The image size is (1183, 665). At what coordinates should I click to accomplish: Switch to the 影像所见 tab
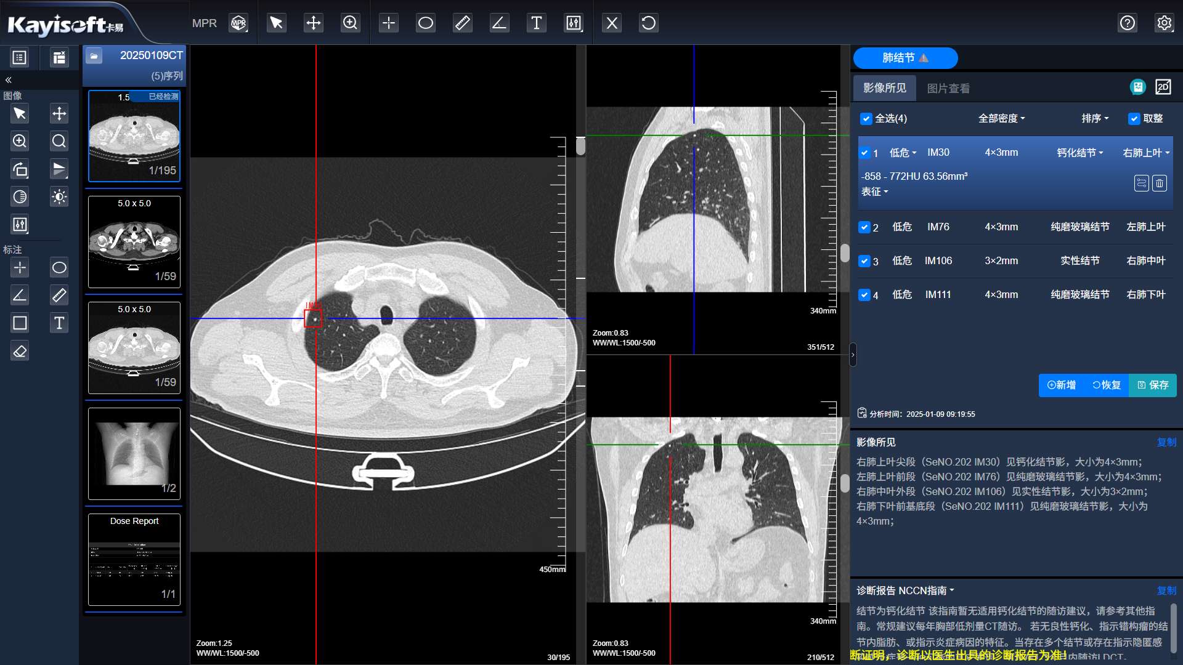click(884, 88)
